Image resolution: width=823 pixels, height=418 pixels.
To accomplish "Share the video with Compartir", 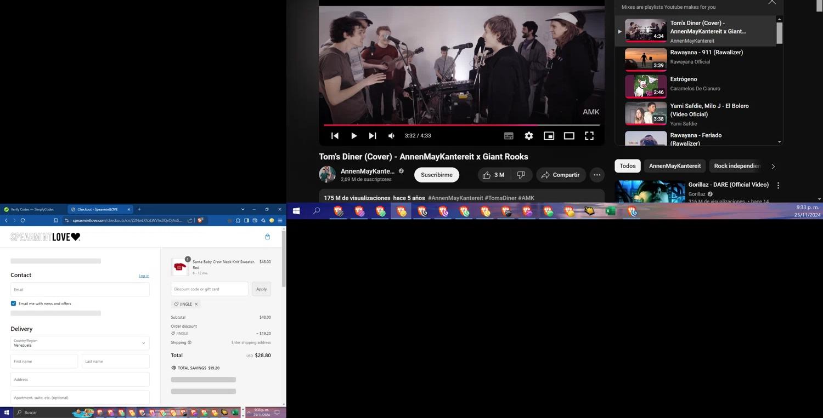I will (x=560, y=175).
